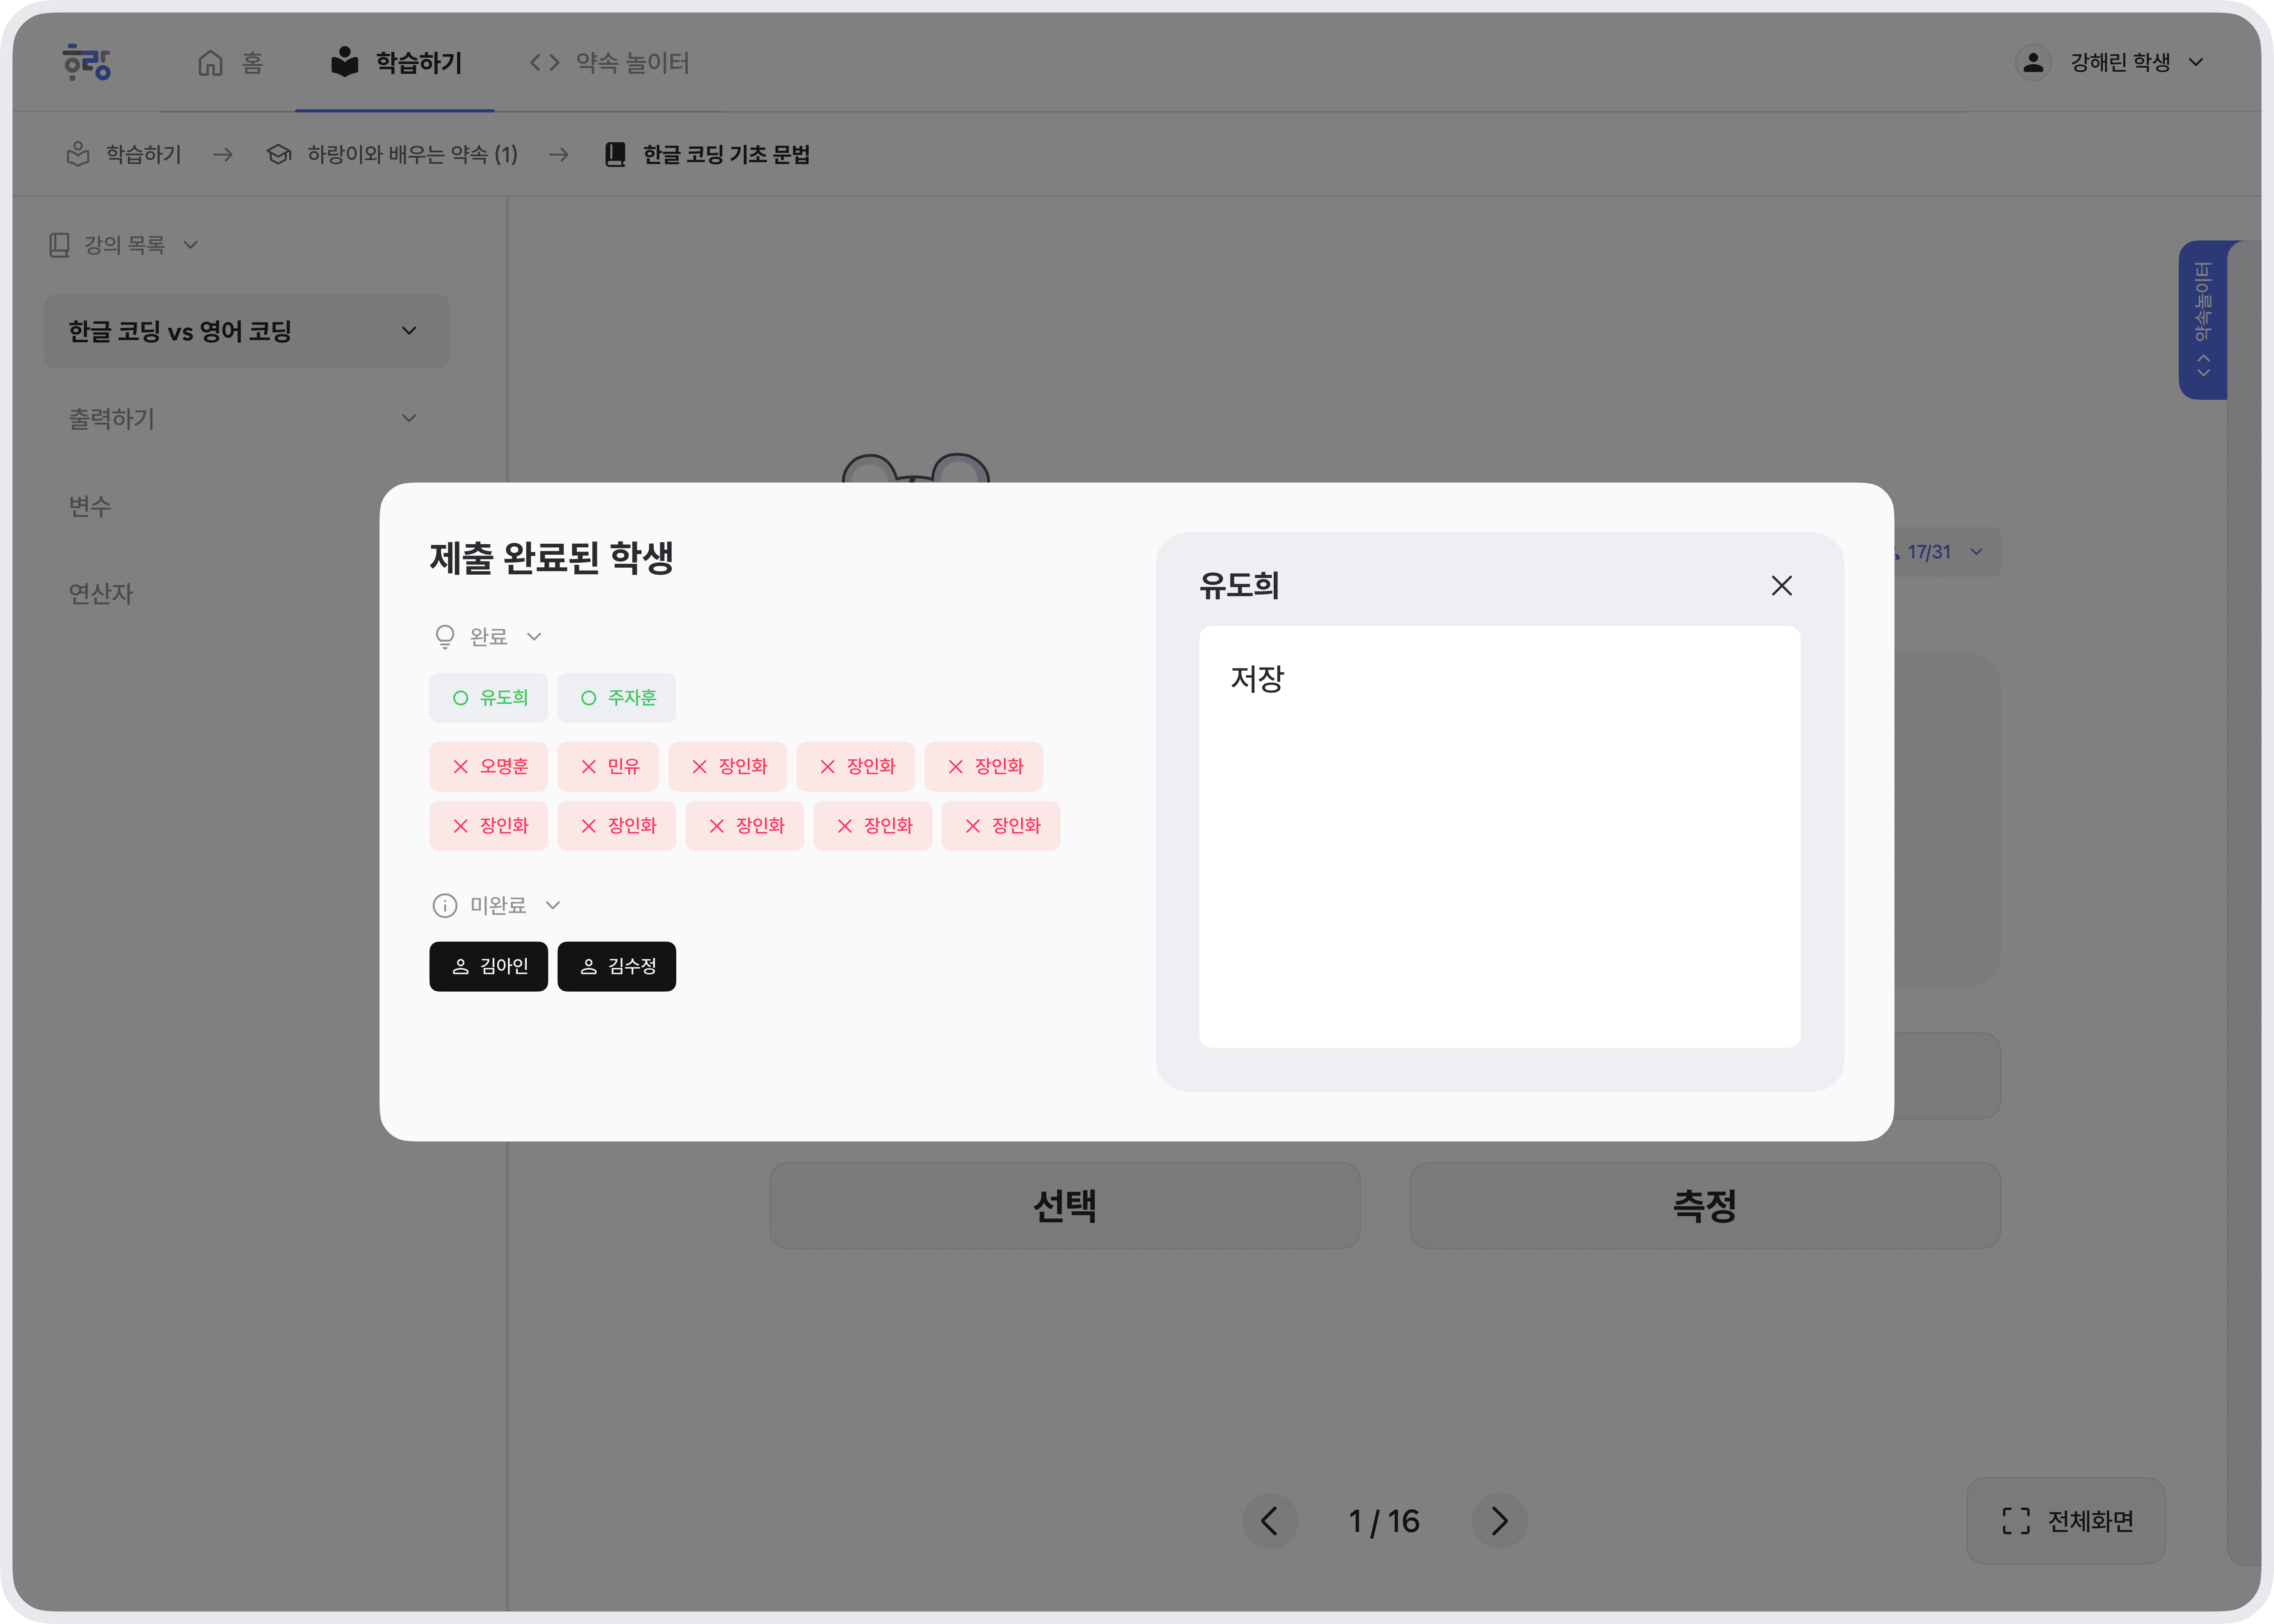Click the lightbulb icon beside 완료

point(445,637)
